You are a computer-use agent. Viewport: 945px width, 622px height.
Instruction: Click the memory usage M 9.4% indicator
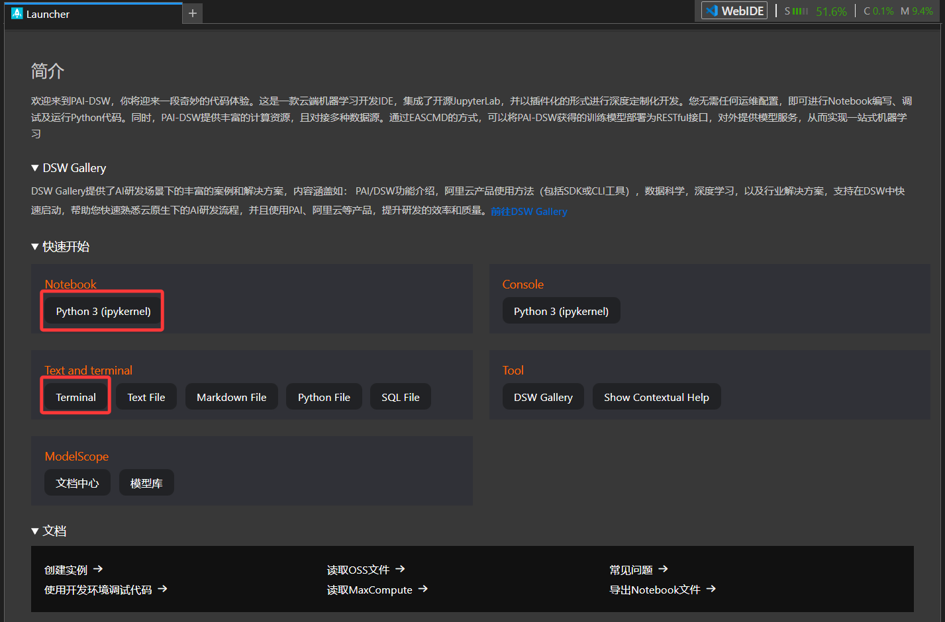917,11
